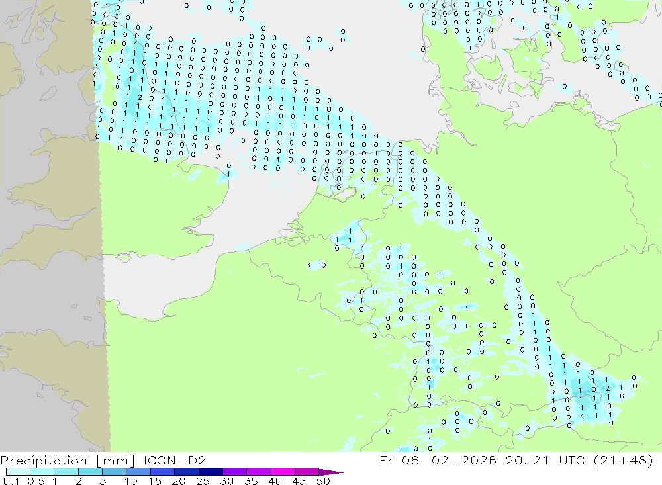Click the above-50 mm legend arrow tip
This screenshot has height=485, width=662.
331,472
